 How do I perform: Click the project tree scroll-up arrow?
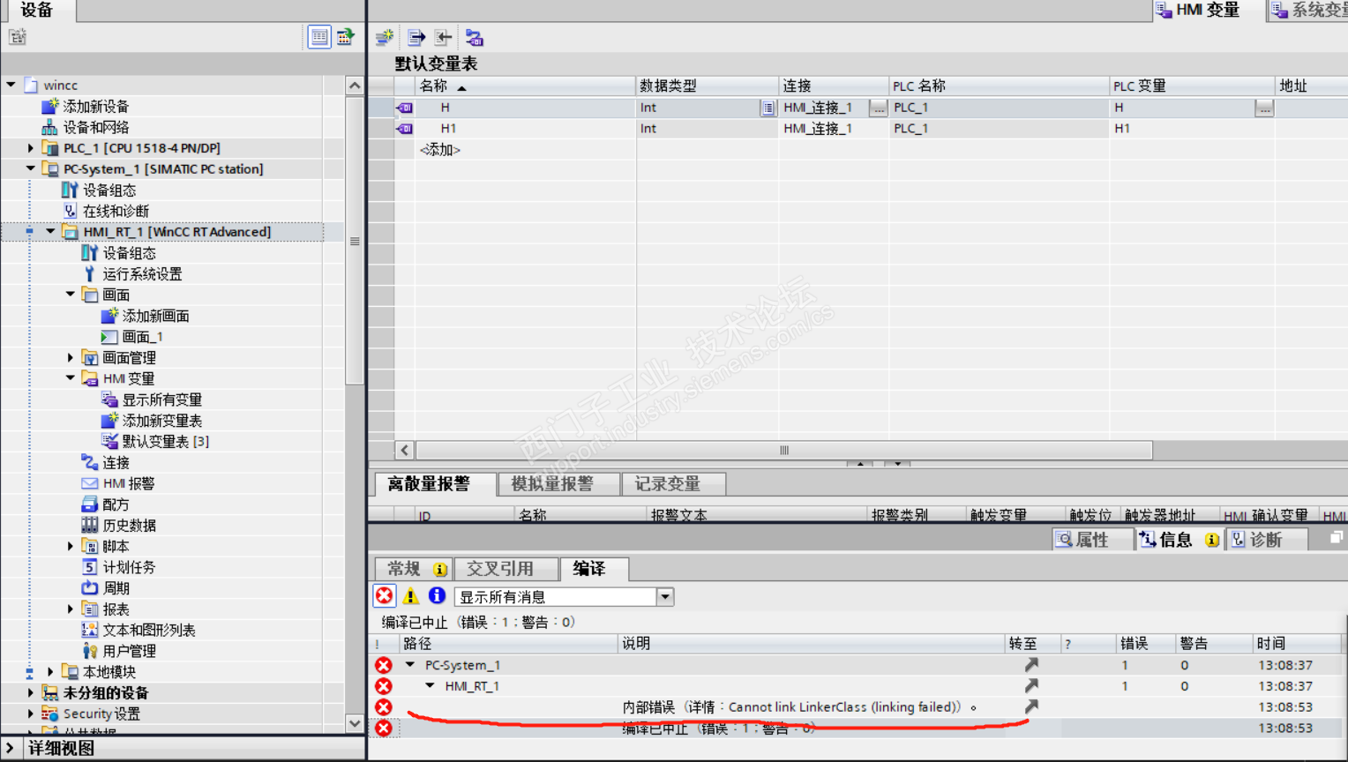coord(355,86)
